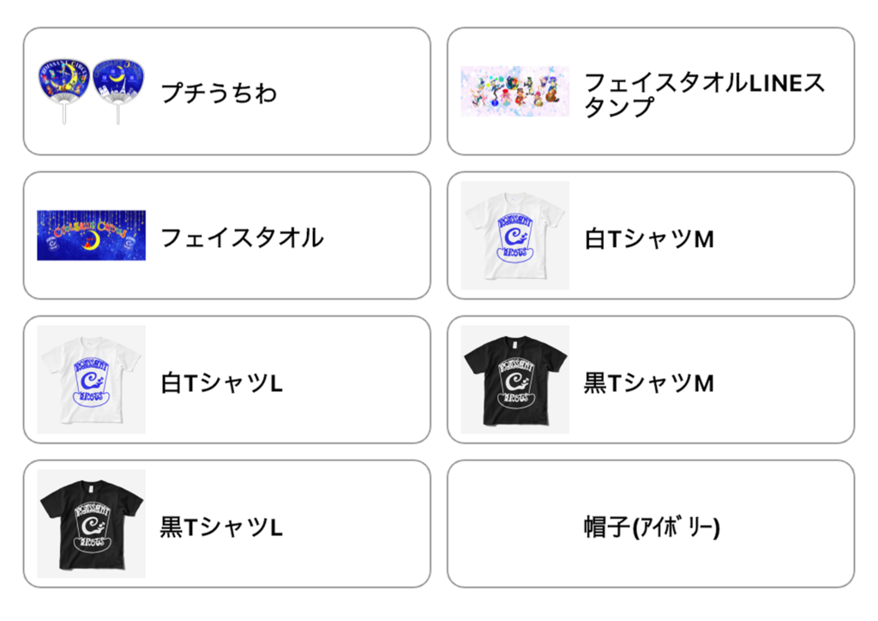Pick the フェイスタオル item label
878x621 pixels.
(x=242, y=237)
